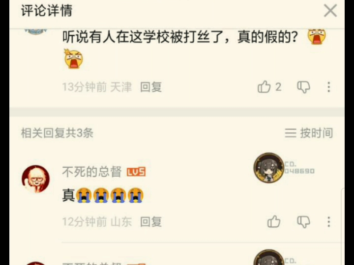Open more options on the 天津 comment
Image resolution: width=354 pixels, height=265 pixels.
click(329, 87)
